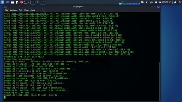Click the terminal cursor block

coord(5,97)
